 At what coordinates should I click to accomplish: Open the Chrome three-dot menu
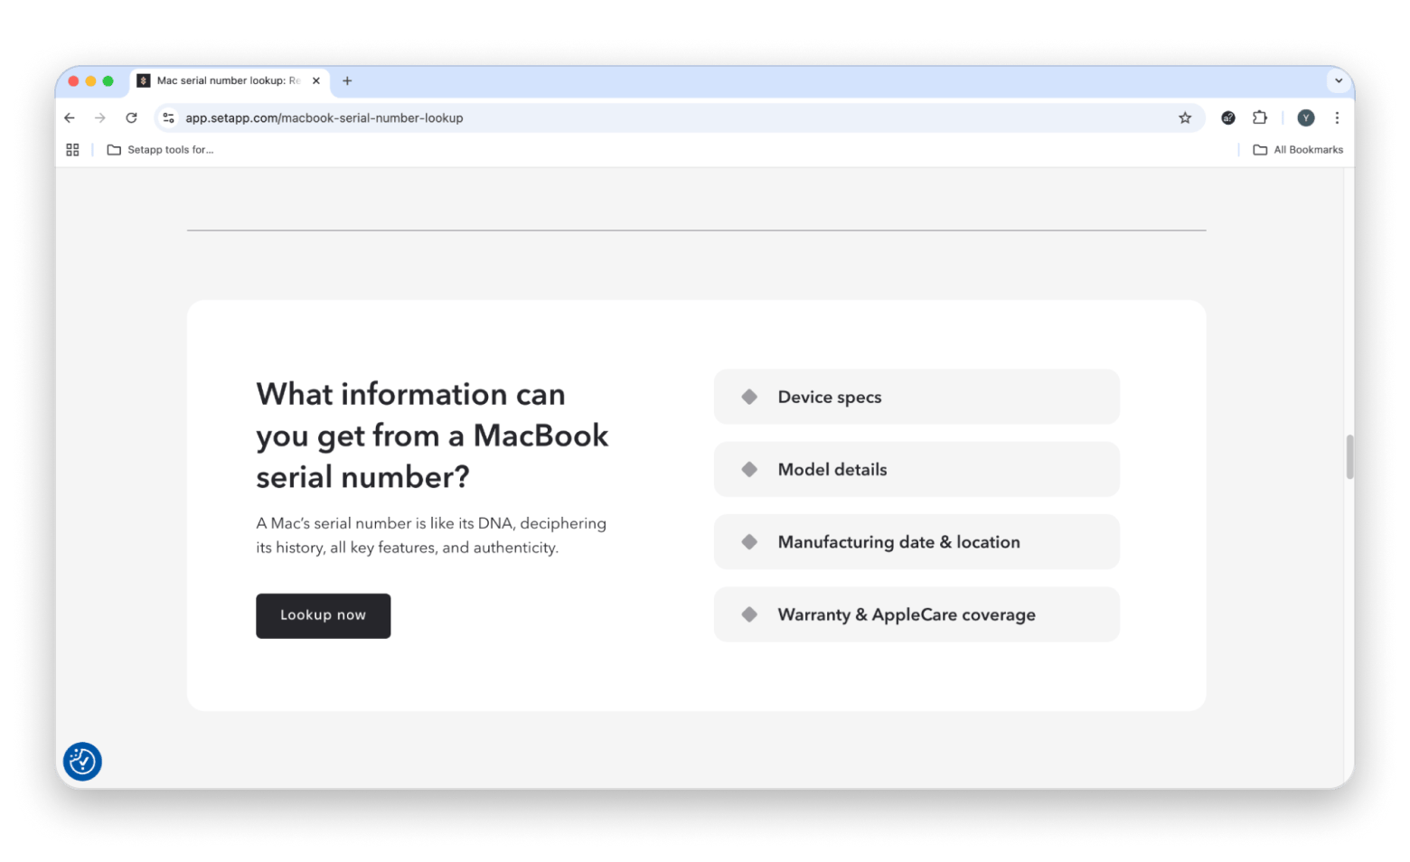[x=1337, y=118]
